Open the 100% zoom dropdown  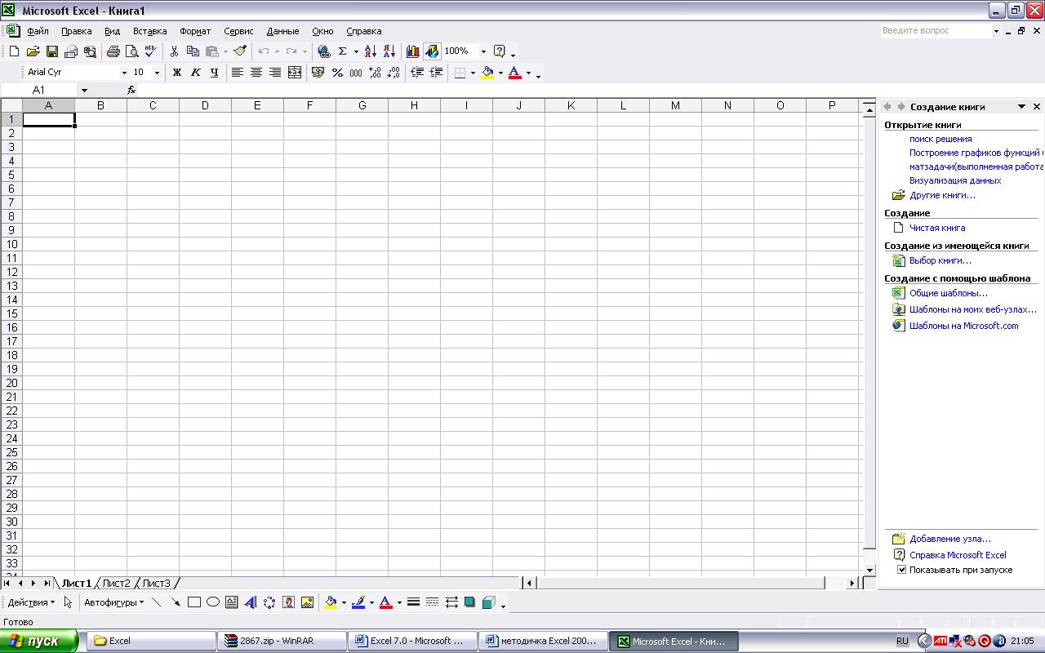pos(483,51)
